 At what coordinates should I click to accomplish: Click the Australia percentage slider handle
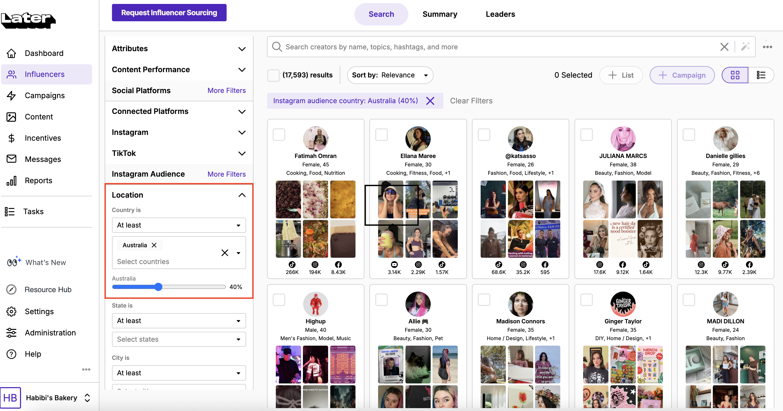[x=158, y=287]
